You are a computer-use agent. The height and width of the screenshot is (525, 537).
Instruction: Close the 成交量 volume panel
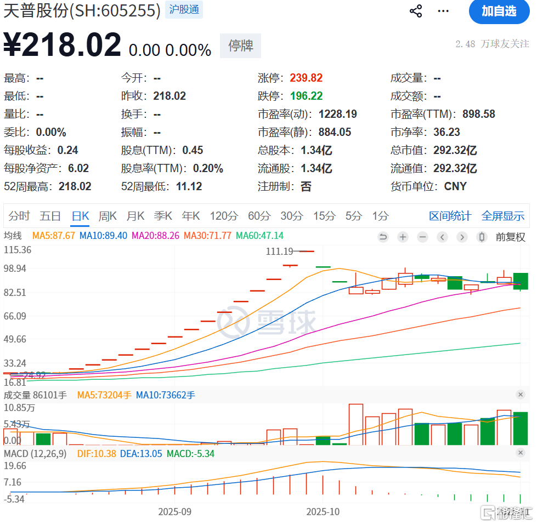point(521,395)
